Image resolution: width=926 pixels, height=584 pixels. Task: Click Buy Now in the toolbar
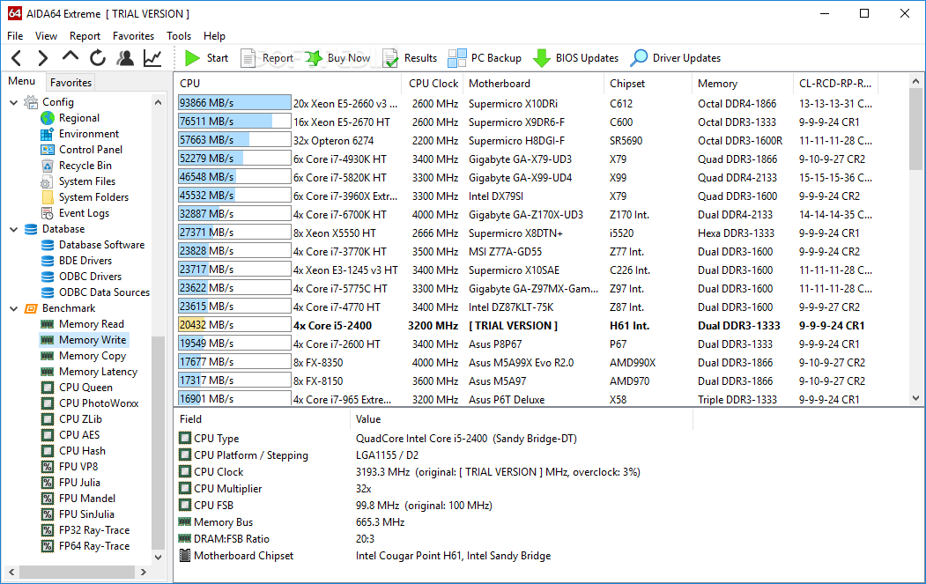(x=337, y=58)
